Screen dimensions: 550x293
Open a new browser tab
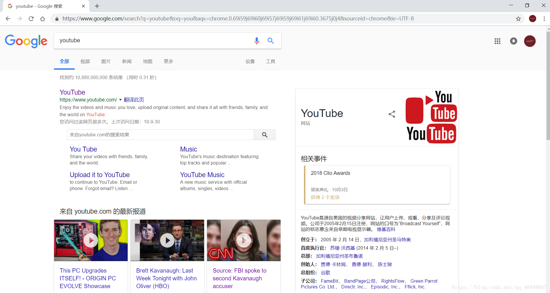click(97, 6)
